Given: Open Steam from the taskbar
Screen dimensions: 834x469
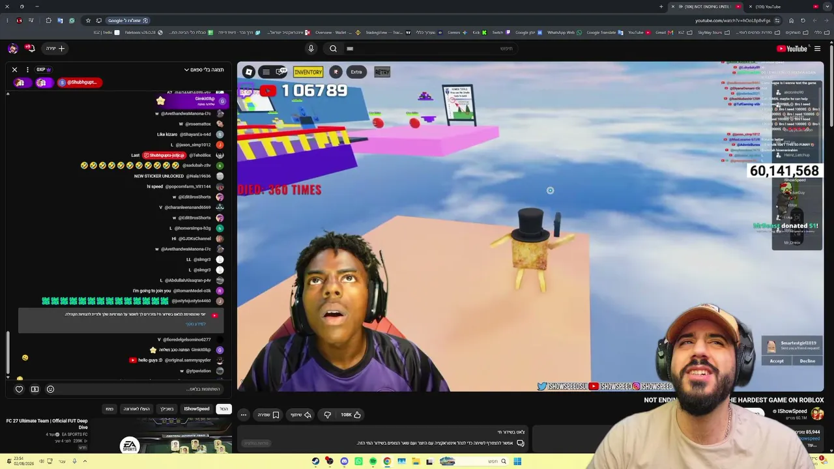Looking at the screenshot, I should (x=315, y=461).
